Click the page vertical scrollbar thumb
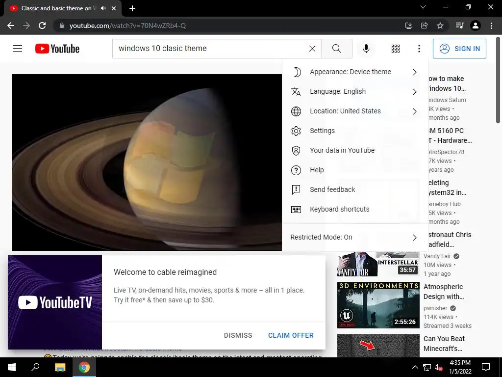The image size is (502, 377). click(498, 80)
